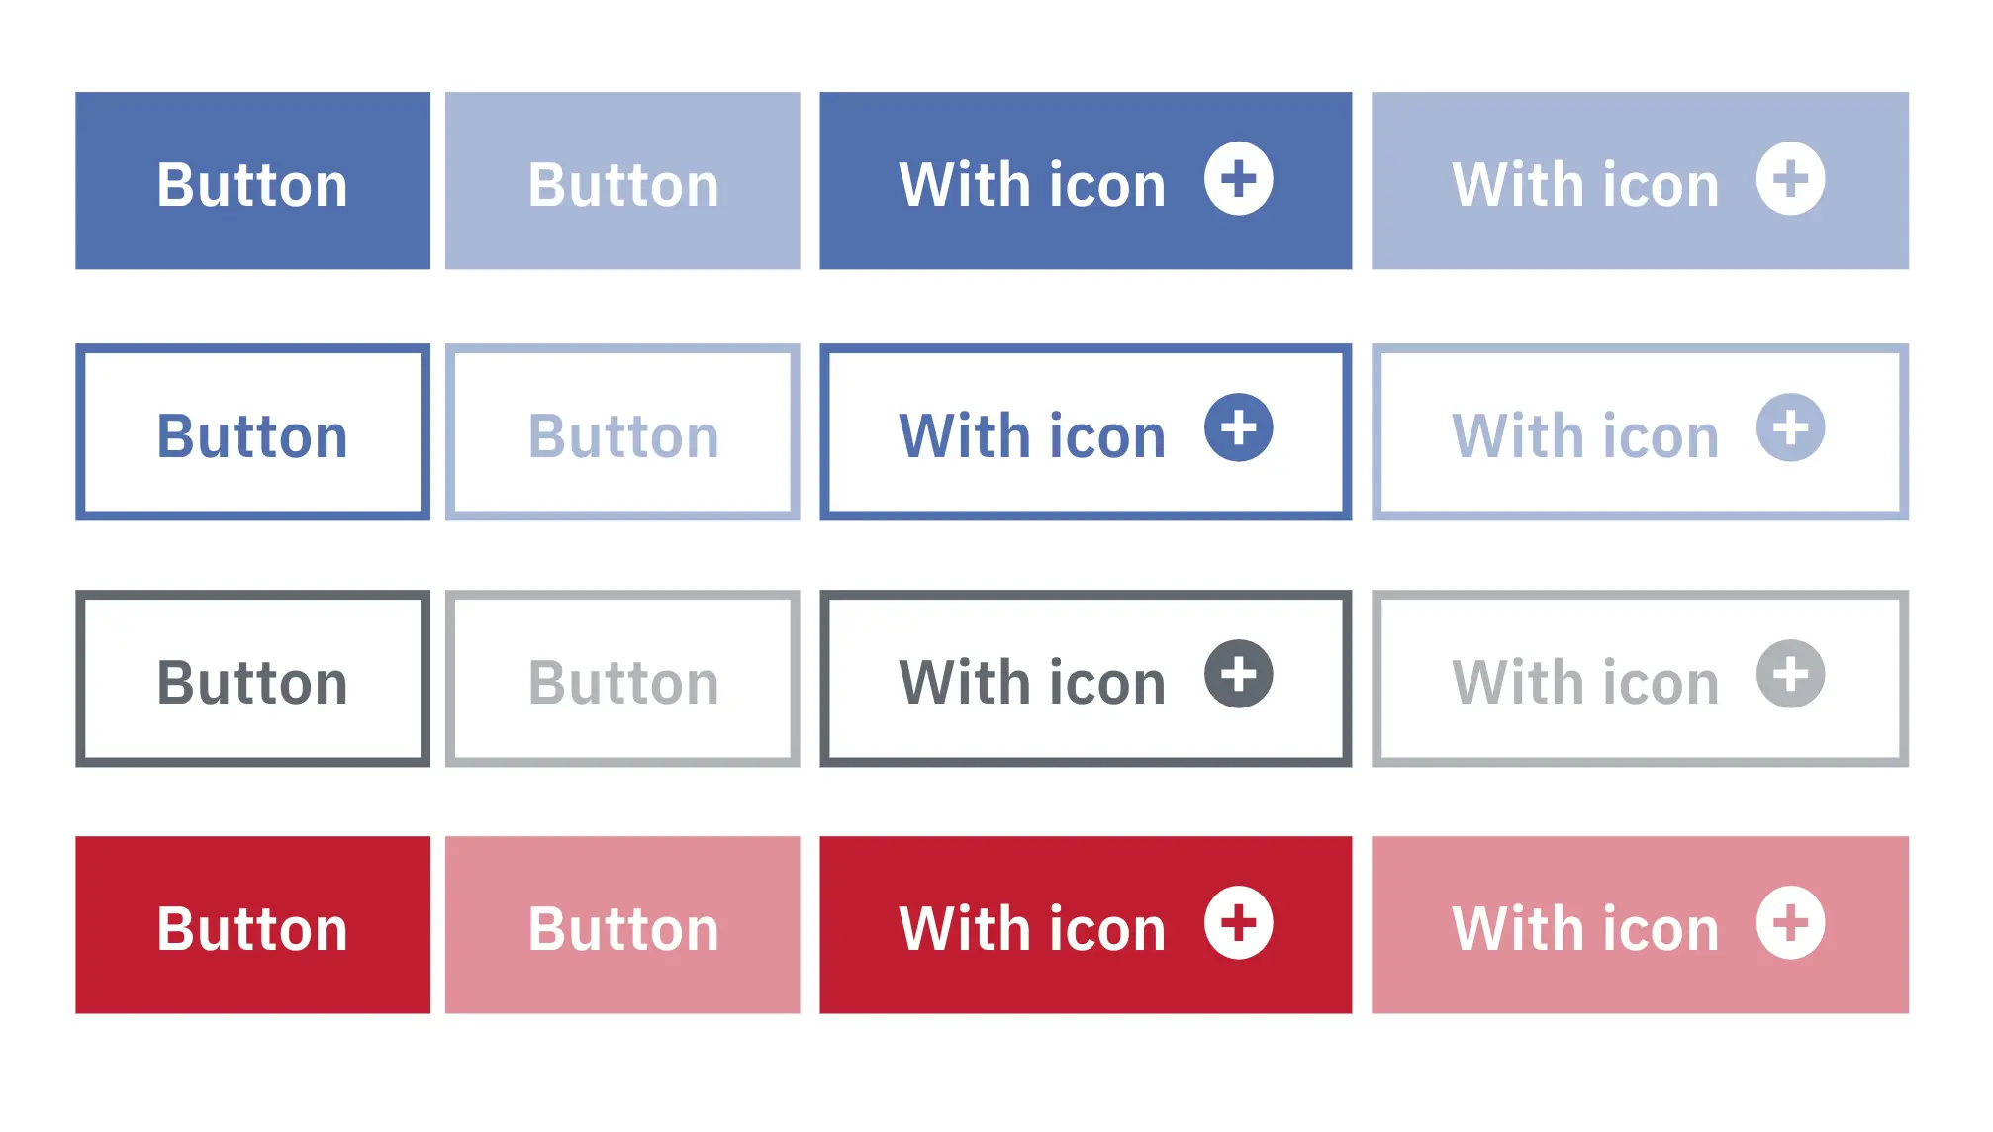Select the pale blue 'With icon' filled button
1993x1132 pixels.
[x=1633, y=181]
